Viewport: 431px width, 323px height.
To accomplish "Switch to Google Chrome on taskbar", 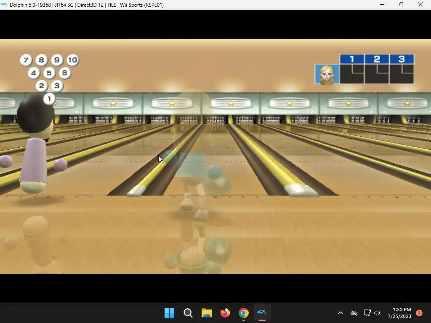I will [244, 313].
